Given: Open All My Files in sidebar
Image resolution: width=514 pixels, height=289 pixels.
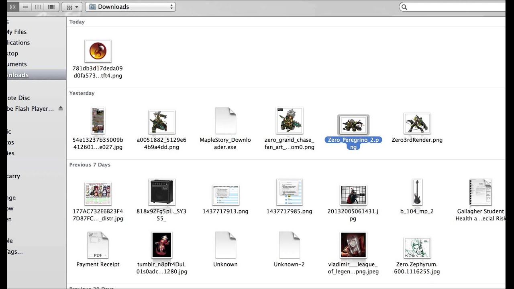Looking at the screenshot, I should pos(37,32).
